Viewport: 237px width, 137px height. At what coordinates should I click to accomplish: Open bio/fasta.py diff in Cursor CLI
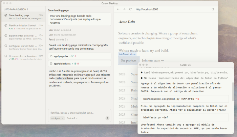coord(185,117)
